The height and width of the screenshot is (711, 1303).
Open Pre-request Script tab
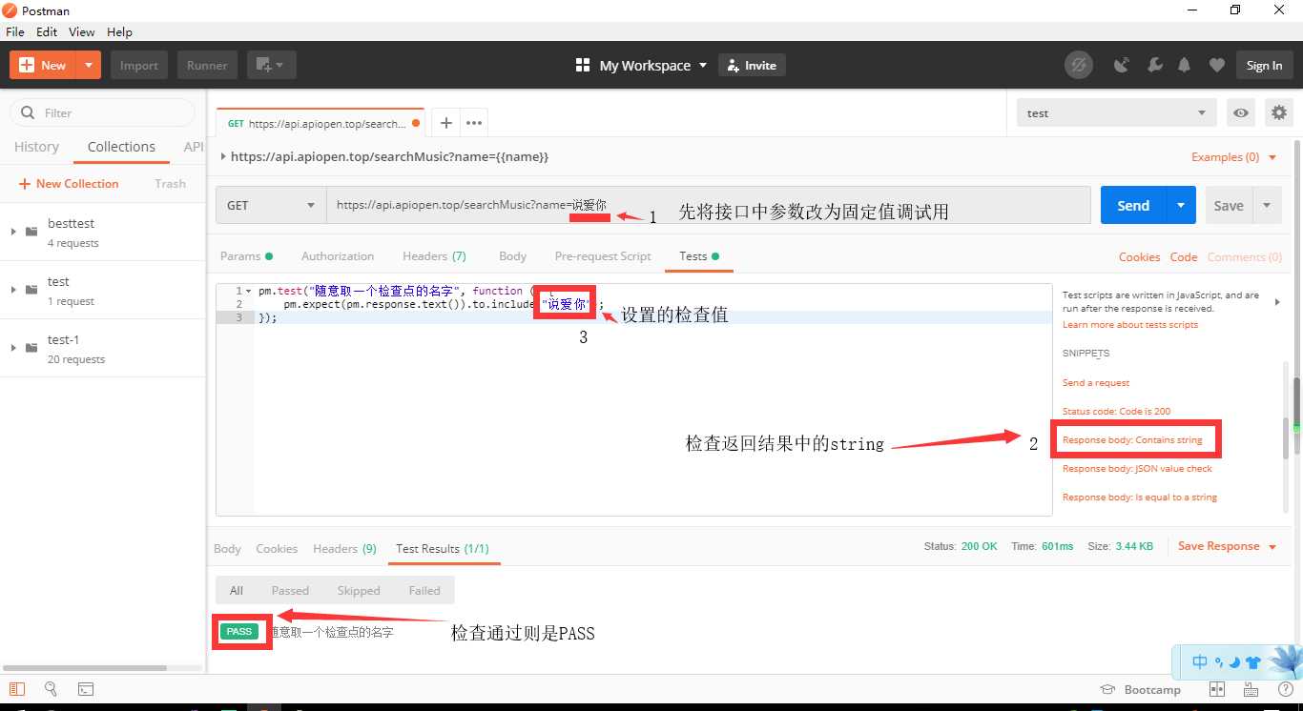(x=603, y=255)
